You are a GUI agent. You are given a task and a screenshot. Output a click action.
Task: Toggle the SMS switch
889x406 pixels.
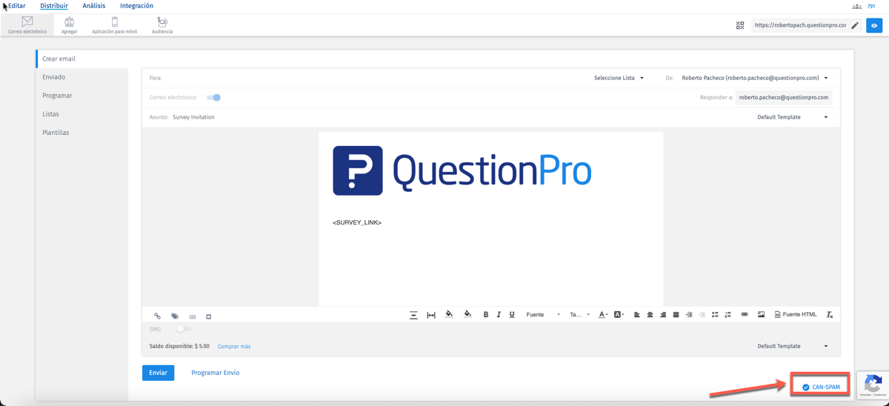[183, 329]
